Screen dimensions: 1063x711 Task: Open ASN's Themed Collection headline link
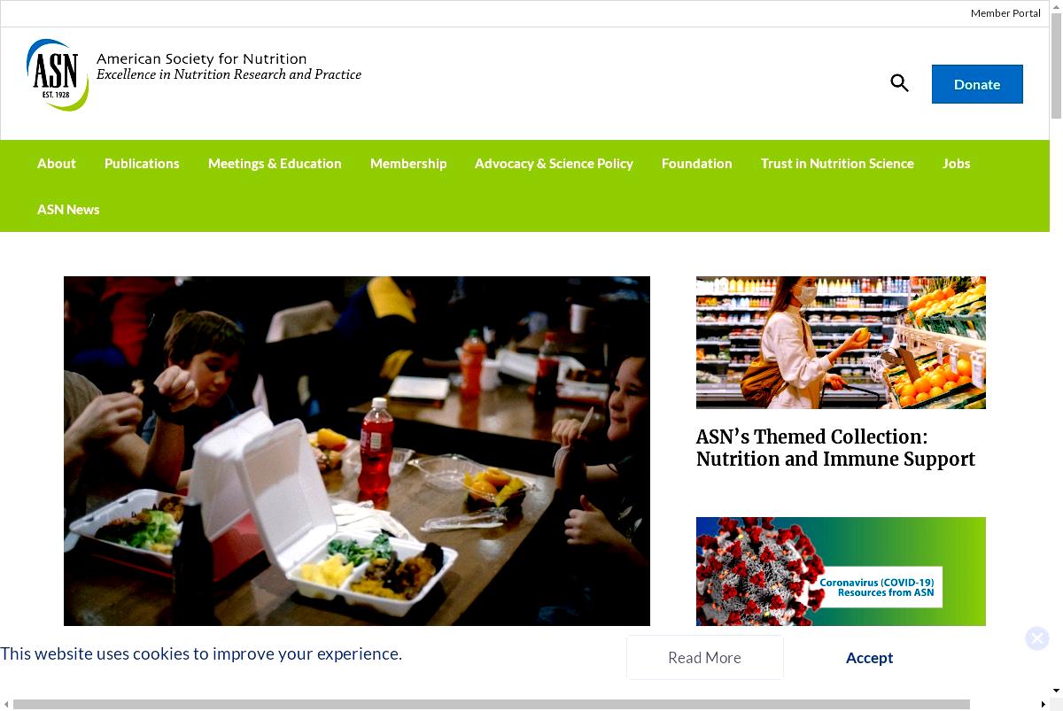click(x=835, y=448)
